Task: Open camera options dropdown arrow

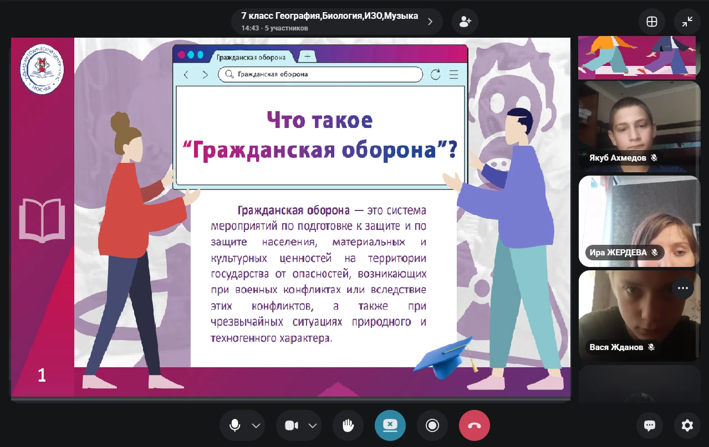Action: pyautogui.click(x=312, y=425)
